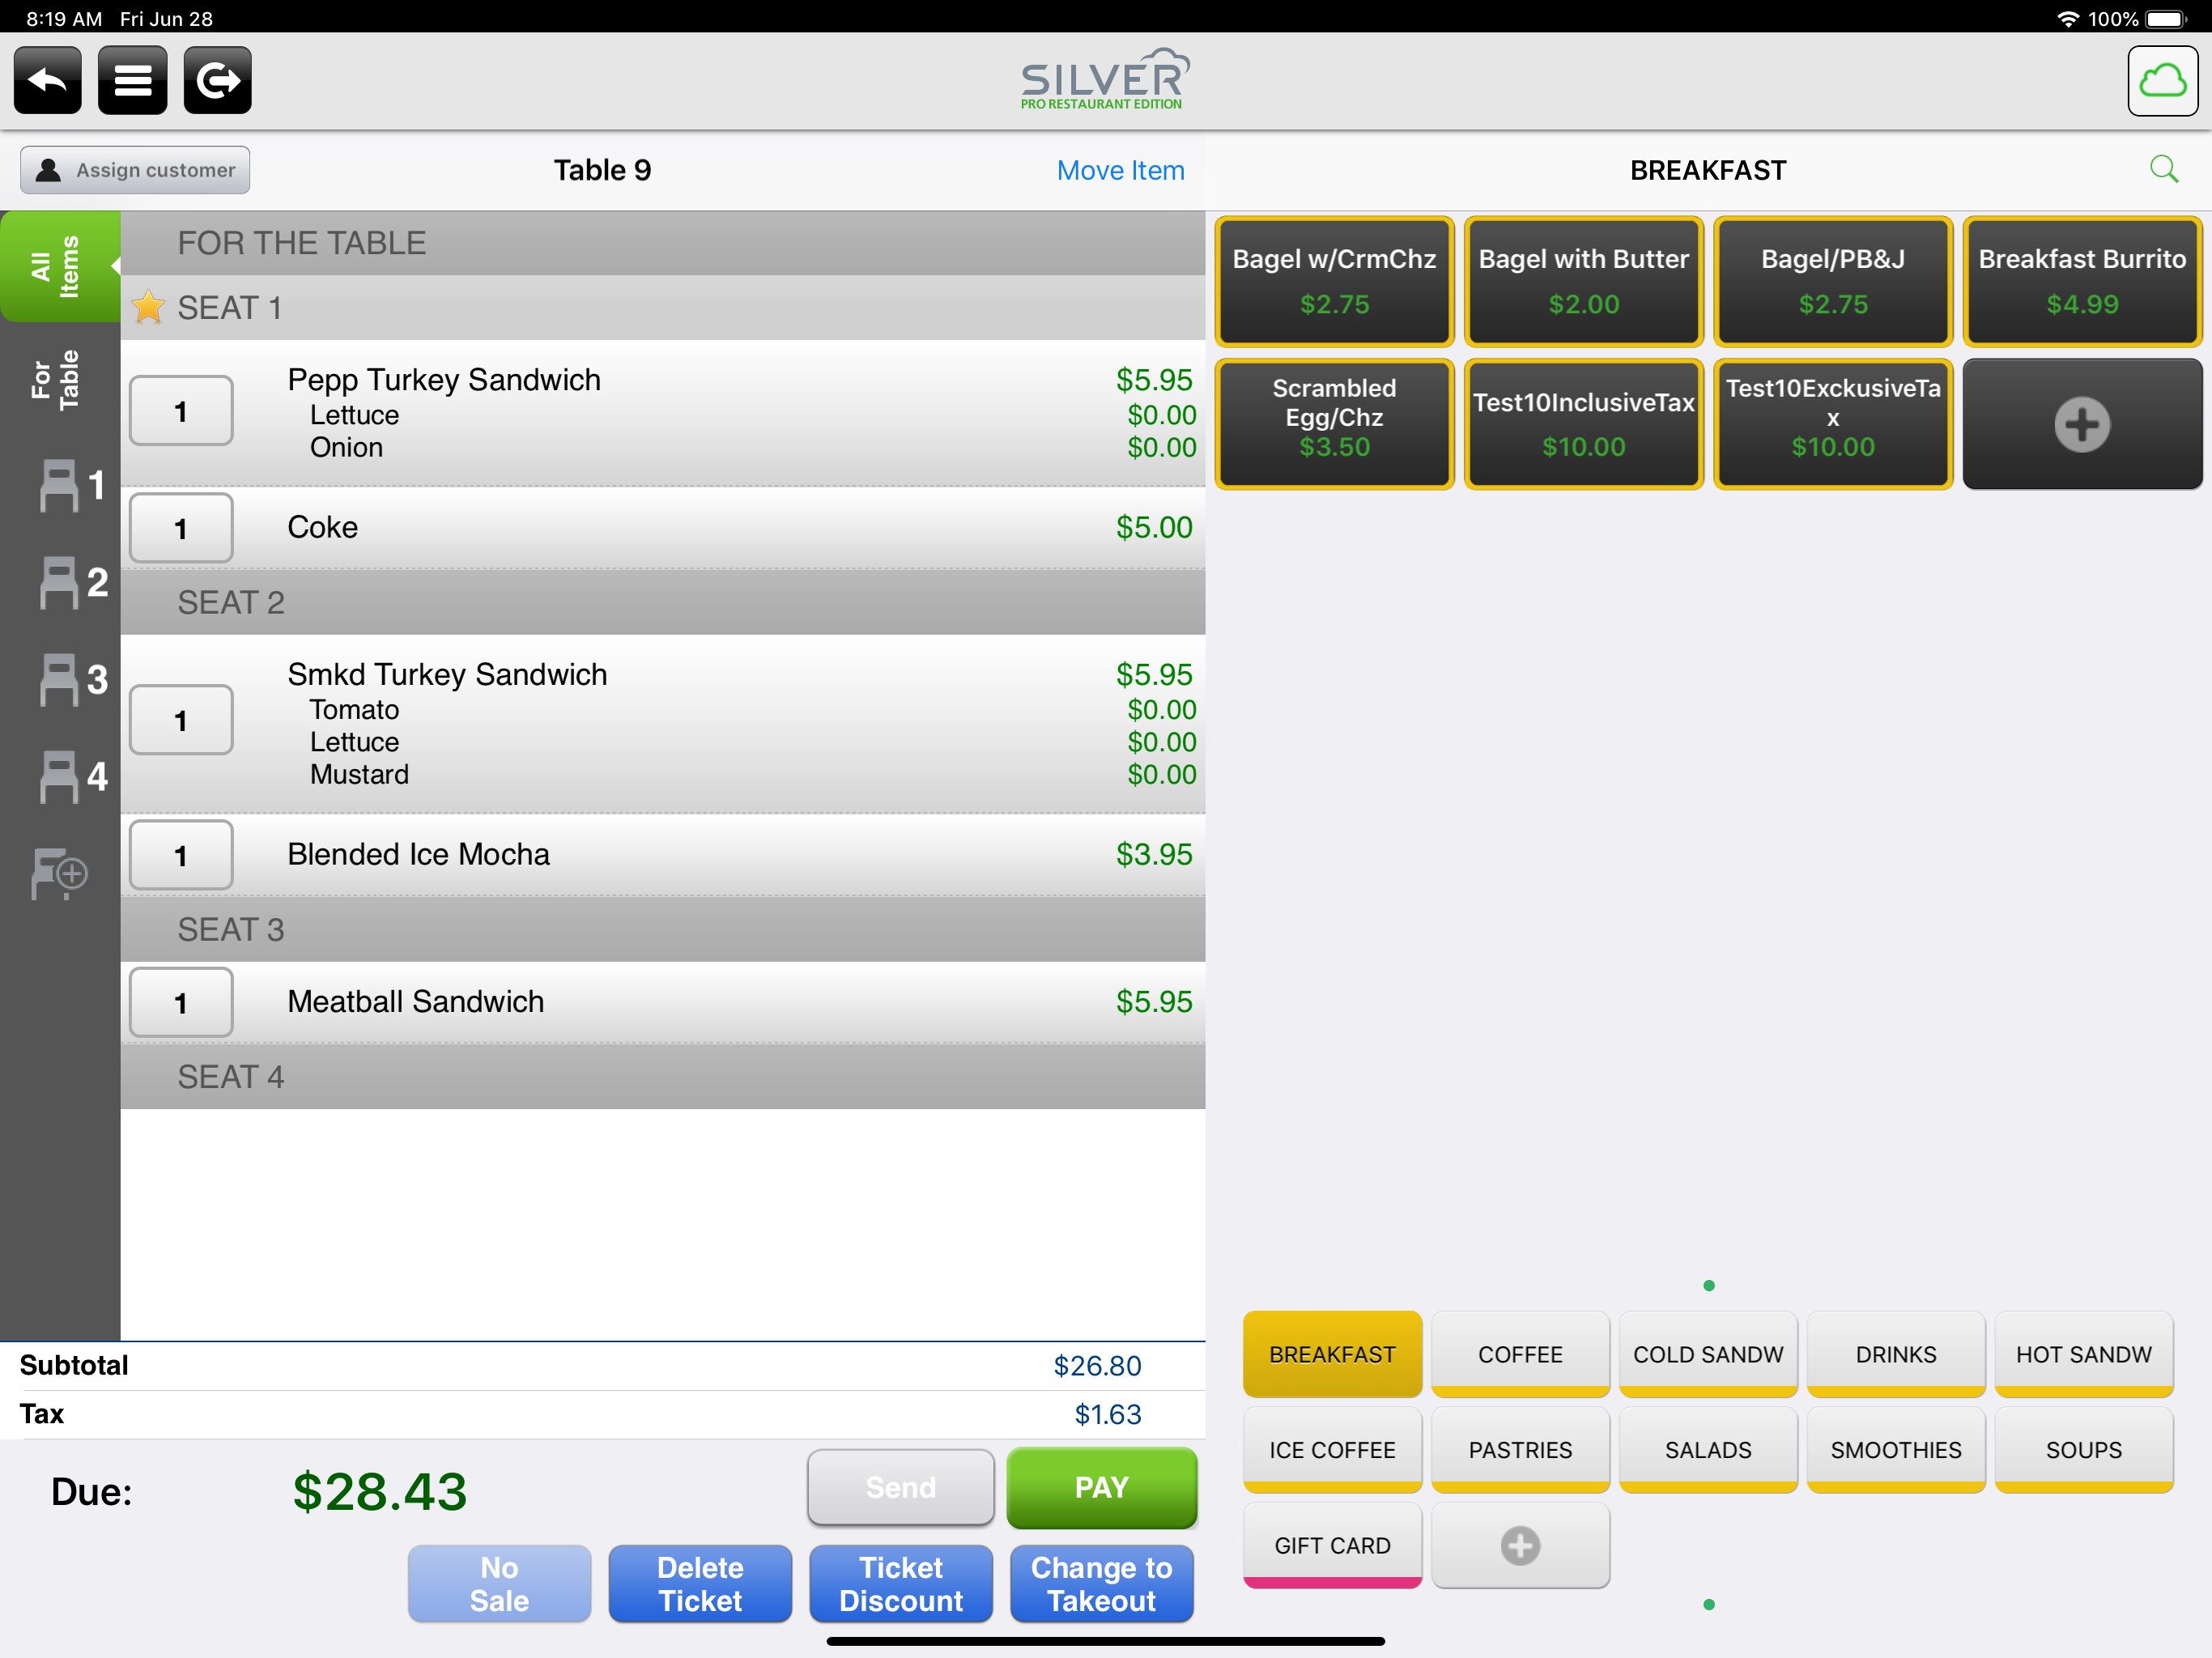
Task: Add Breakfast Burrito to the ticket
Action: coord(2081,281)
